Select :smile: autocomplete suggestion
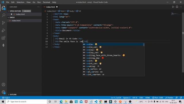Image resolution: width=184 pixels, height=104 pixels. [113, 44]
